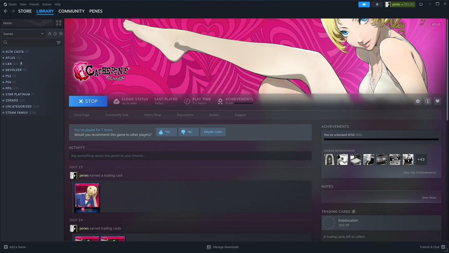Open the last locked achievement icon
The width and height of the screenshot is (449, 253).
[408, 159]
